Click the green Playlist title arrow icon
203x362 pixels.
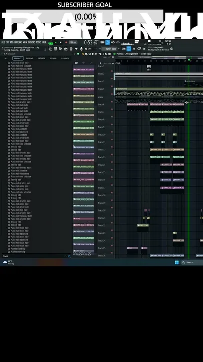114,54
